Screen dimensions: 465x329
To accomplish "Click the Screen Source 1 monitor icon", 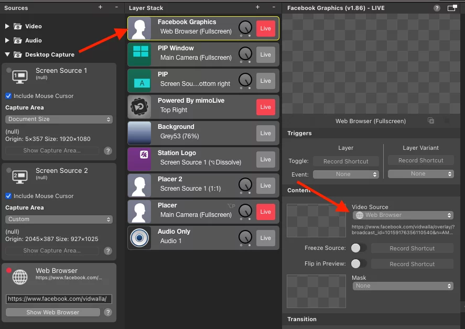I will click(x=20, y=76).
